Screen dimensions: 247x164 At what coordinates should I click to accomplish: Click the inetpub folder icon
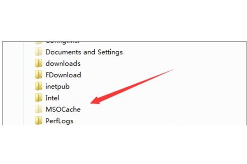[38, 86]
